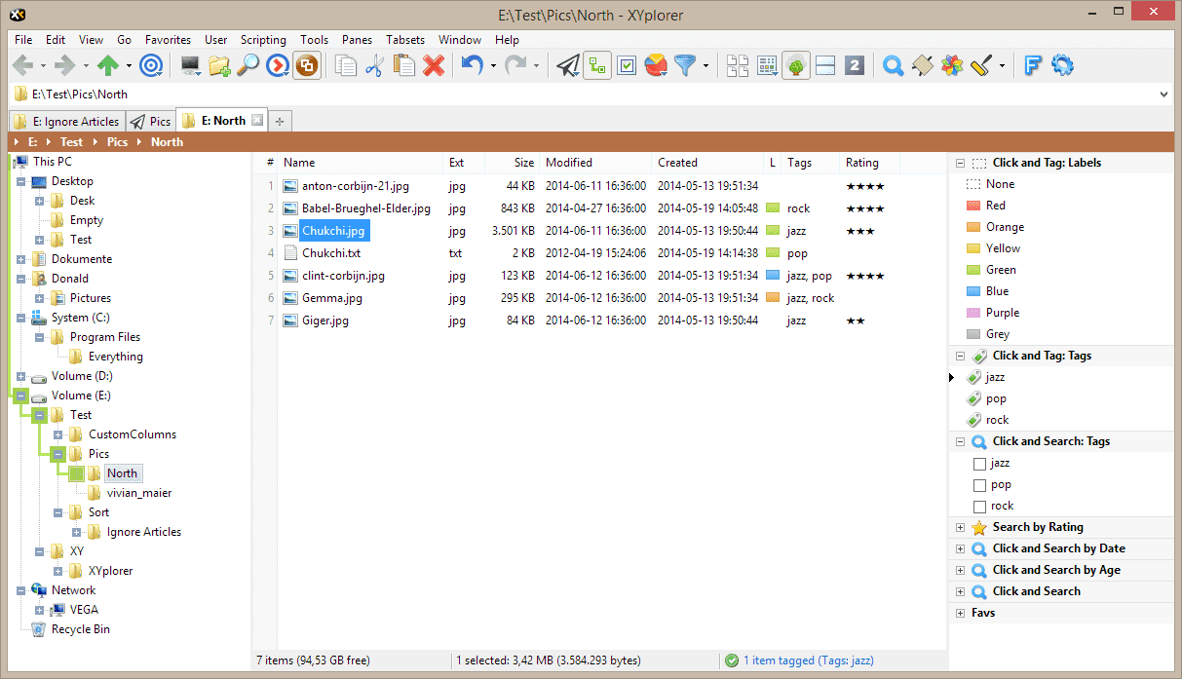Open the pie chart type stats icon
This screenshot has height=679, width=1182.
656,65
